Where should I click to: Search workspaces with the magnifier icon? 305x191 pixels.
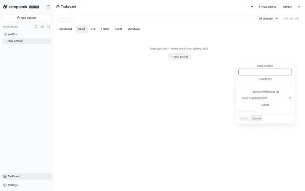[x=36, y=27]
